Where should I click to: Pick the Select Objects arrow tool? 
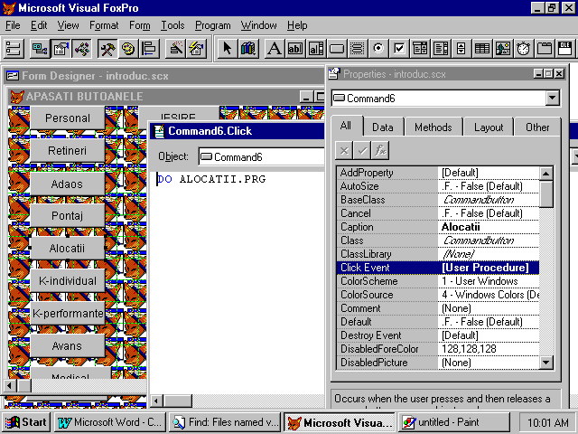pos(228,48)
